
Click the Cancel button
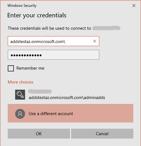102,134
